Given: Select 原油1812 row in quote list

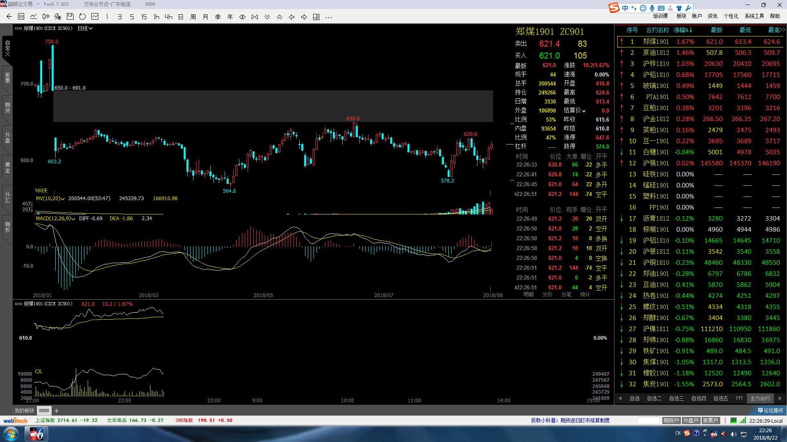Looking at the screenshot, I should (656, 52).
